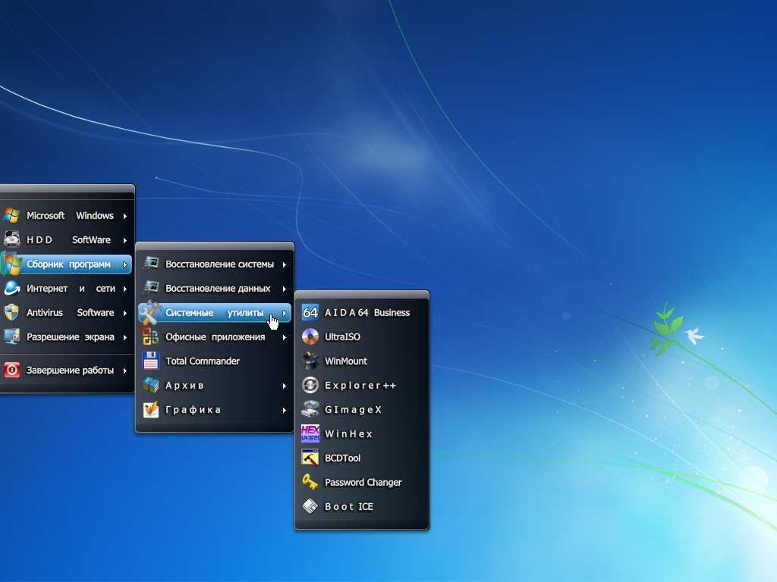Launch BCDTool from the utilities list
Screen dimensions: 777x582
(x=362, y=458)
